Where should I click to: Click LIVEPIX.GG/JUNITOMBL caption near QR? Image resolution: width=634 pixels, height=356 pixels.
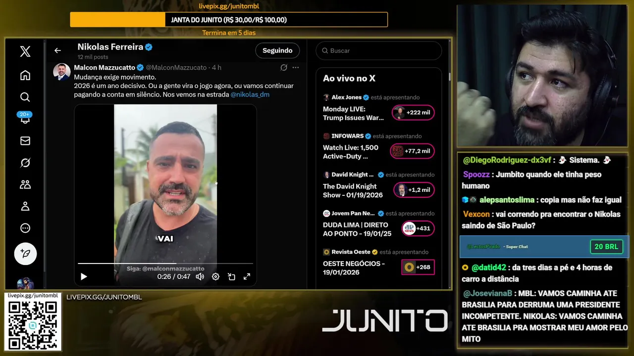(104, 297)
